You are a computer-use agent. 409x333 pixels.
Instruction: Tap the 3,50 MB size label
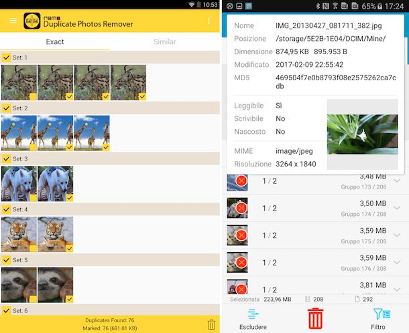pos(373,203)
